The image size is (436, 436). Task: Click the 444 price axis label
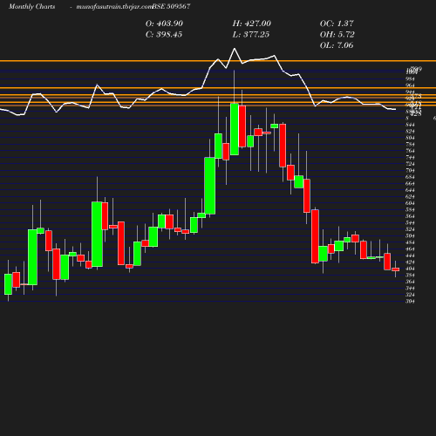click(410, 255)
